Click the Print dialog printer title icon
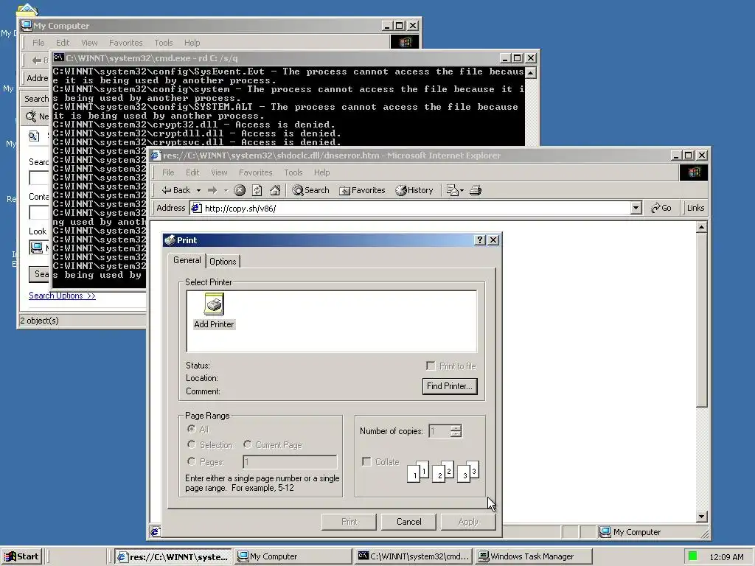 pyautogui.click(x=170, y=240)
